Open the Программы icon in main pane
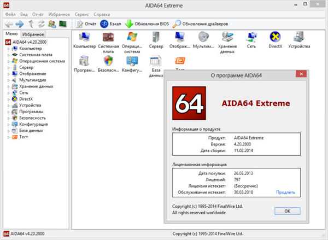Viewport: 328px width, 240px height. (85, 64)
